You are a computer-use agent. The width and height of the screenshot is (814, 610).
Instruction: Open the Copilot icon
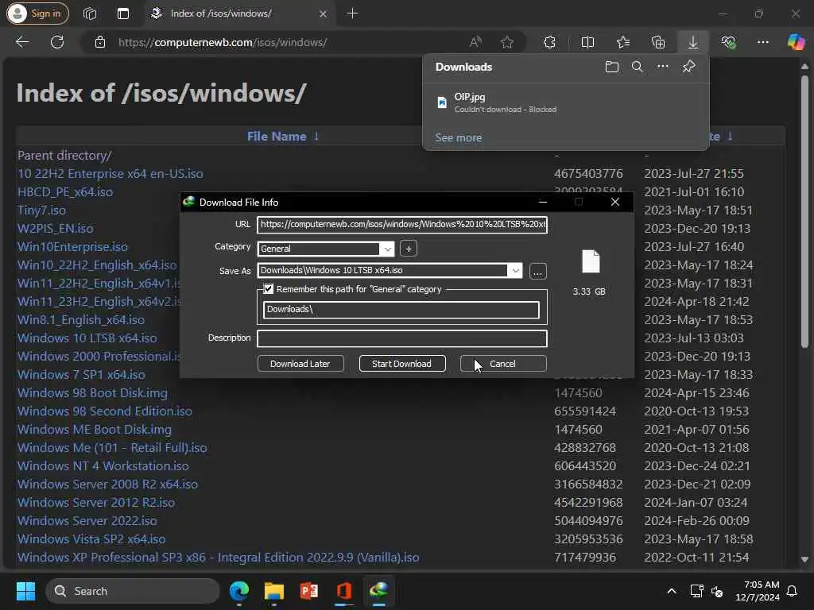pos(796,42)
